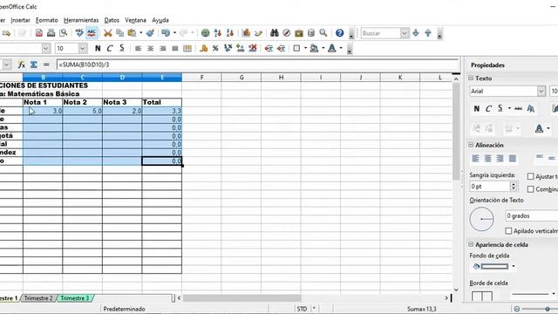558x314 pixels.
Task: Click the Sum sigma icon
Action: 34,65
